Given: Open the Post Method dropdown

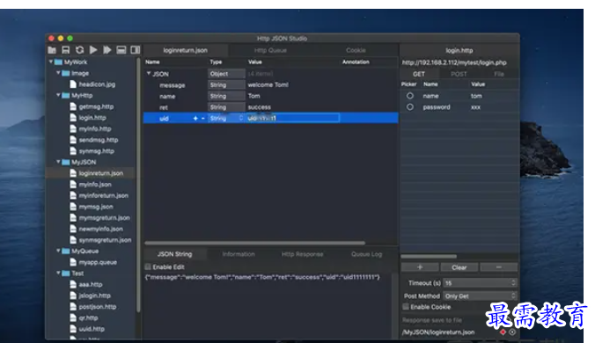Looking at the screenshot, I should 480,296.
